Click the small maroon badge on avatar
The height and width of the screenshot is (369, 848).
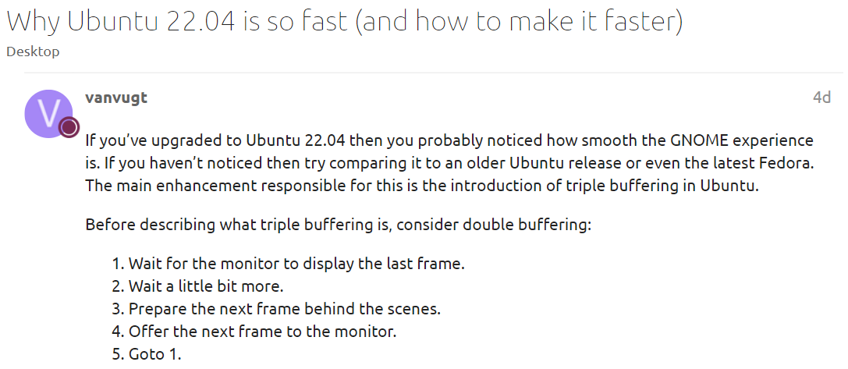click(x=69, y=128)
